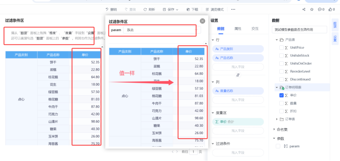Image resolution: width=340 pixels, height=161 pixels.
Task: Click the page number input field
Action: (x=194, y=152)
